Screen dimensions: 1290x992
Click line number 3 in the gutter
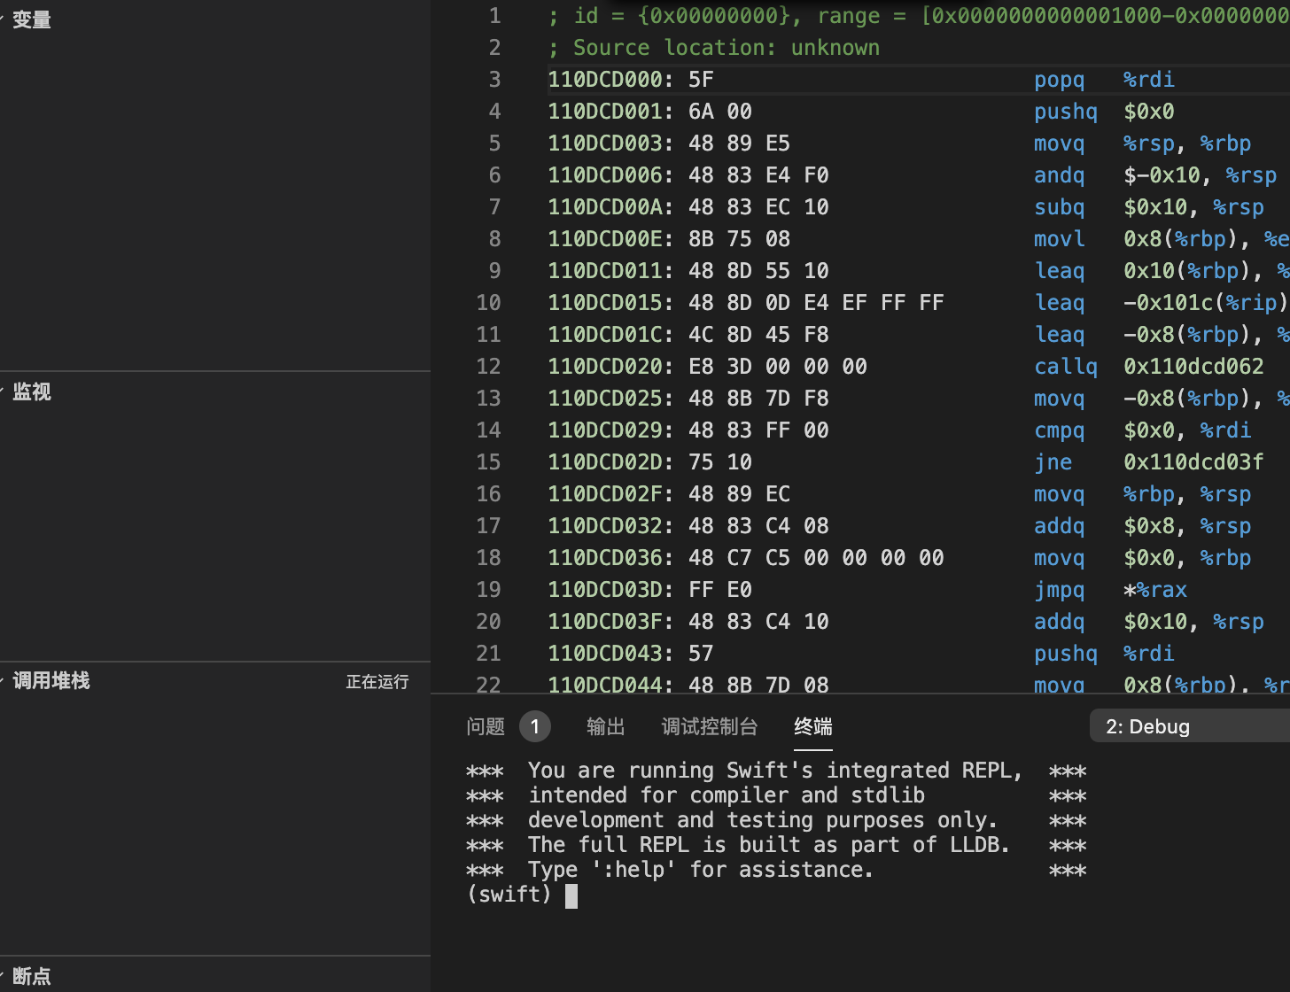point(494,79)
